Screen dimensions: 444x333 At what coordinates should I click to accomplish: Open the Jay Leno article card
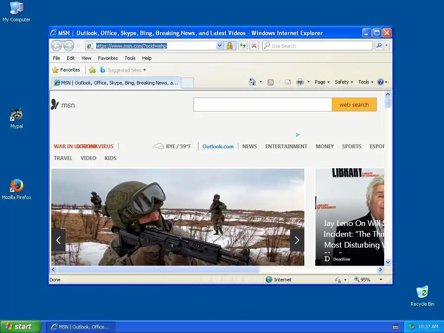coord(350,217)
